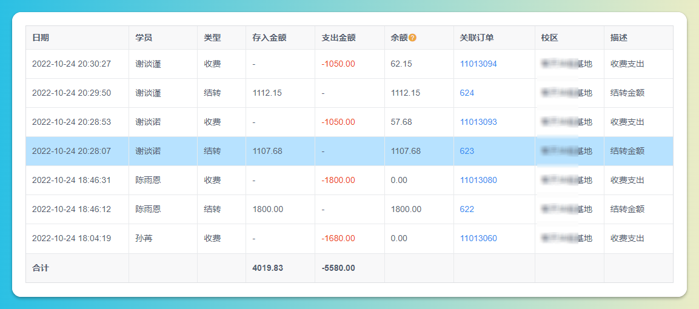This screenshot has width=699, height=309.
Task: Click expense amount -1800.00
Action: point(338,181)
